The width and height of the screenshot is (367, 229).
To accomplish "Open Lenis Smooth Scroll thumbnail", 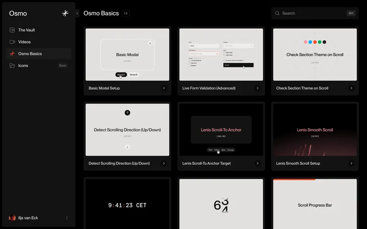I will [315, 130].
